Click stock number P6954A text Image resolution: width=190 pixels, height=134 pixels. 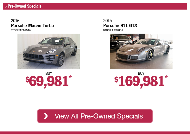click(x=21, y=30)
